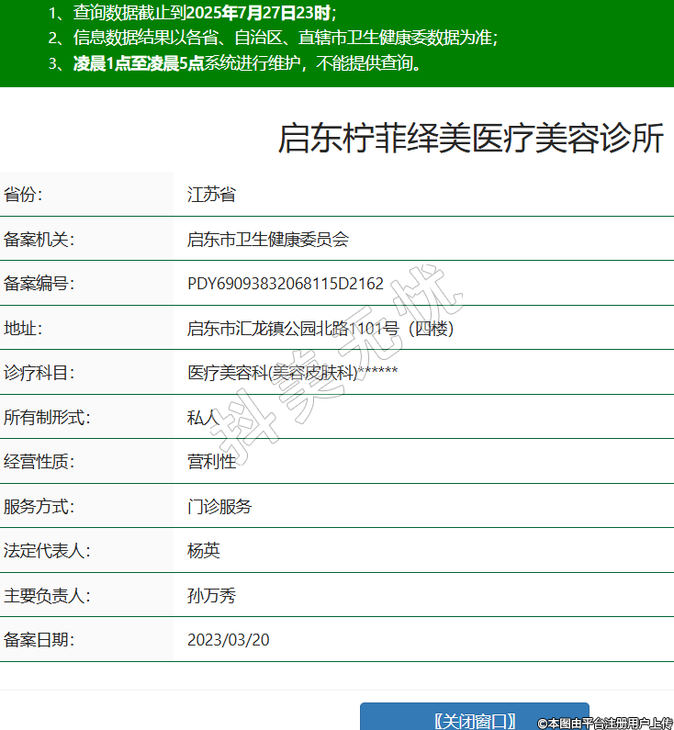Click the clinic title 启东柠菲绎美医疗美容诊所
This screenshot has height=730, width=674.
[x=470, y=140]
